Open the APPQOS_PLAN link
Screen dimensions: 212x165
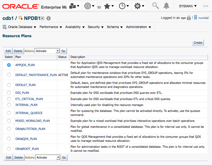point(25,65)
